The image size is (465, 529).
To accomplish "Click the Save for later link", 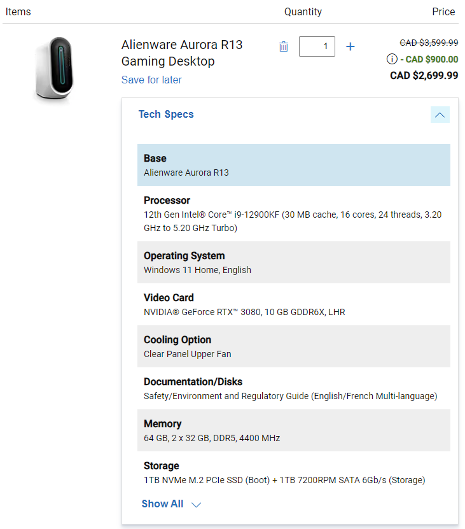I will pos(151,80).
